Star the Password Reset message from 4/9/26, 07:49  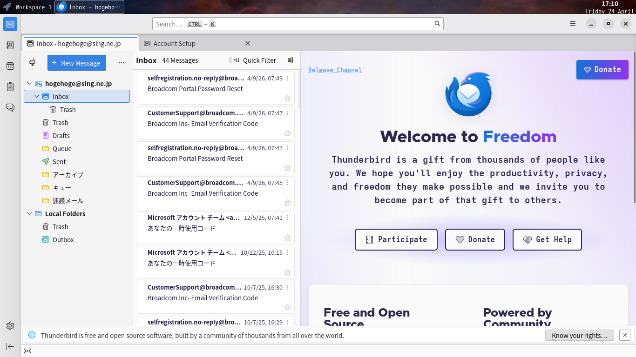coord(288,98)
